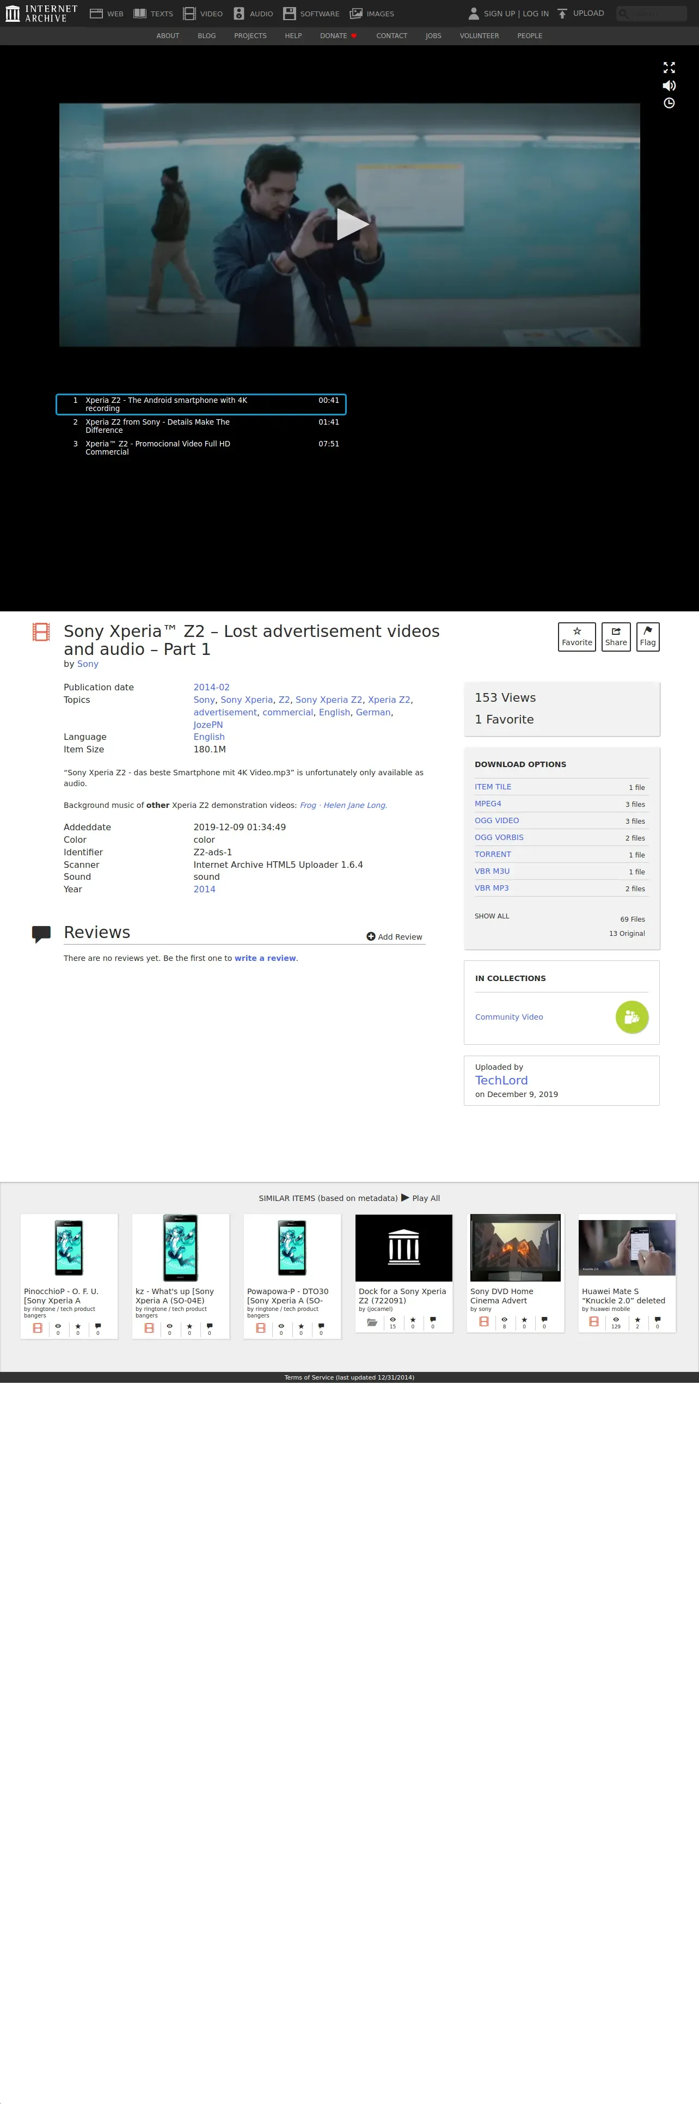Click the Flag button
The image size is (699, 2108).
tap(647, 636)
